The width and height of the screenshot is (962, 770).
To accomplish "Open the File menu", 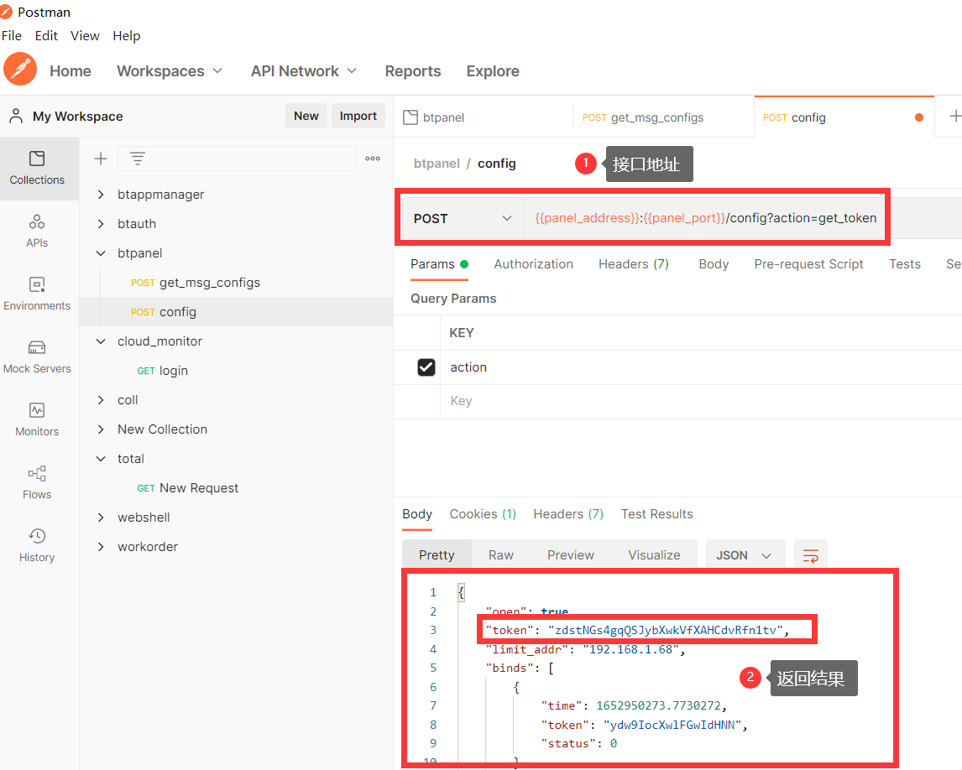I will click(x=12, y=35).
